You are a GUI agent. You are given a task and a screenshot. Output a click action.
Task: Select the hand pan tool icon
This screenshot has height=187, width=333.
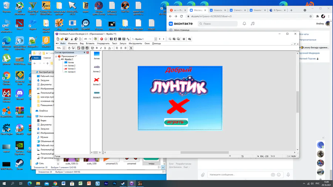pos(69,48)
